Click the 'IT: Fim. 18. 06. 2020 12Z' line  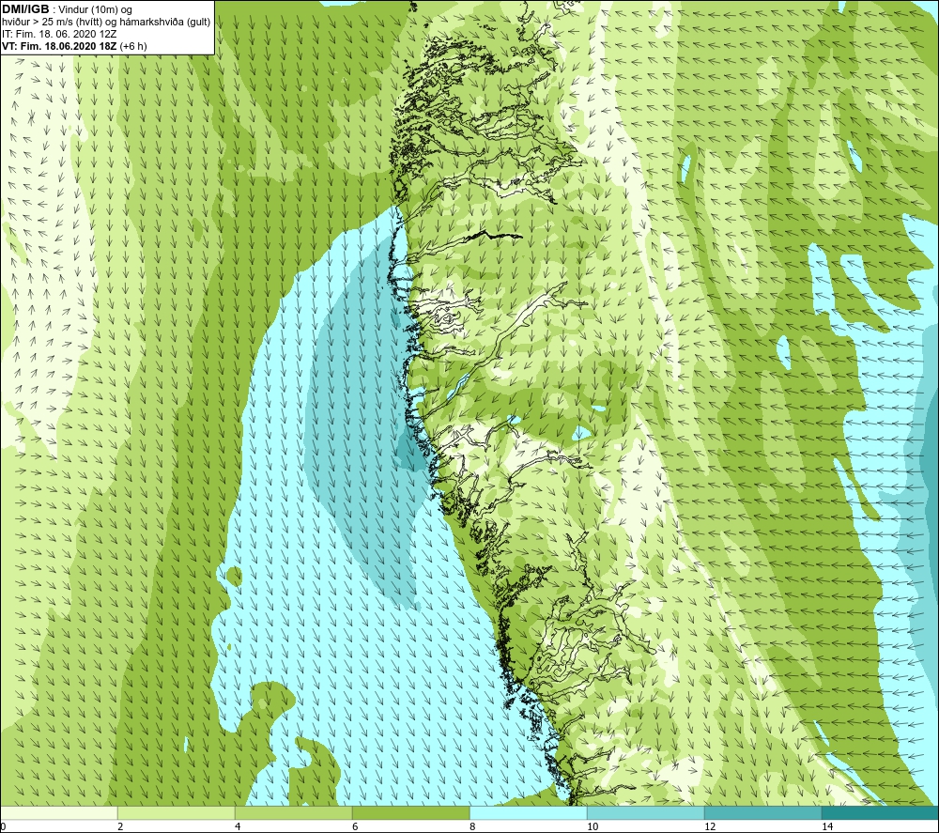59,34
